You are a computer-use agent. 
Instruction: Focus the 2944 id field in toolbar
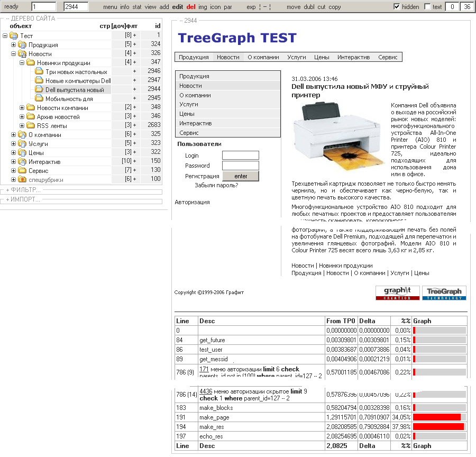pyautogui.click(x=76, y=7)
